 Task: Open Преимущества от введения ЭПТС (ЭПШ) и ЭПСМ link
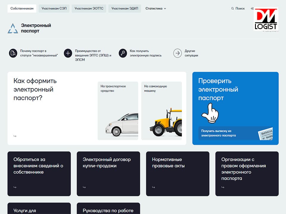coord(93,55)
